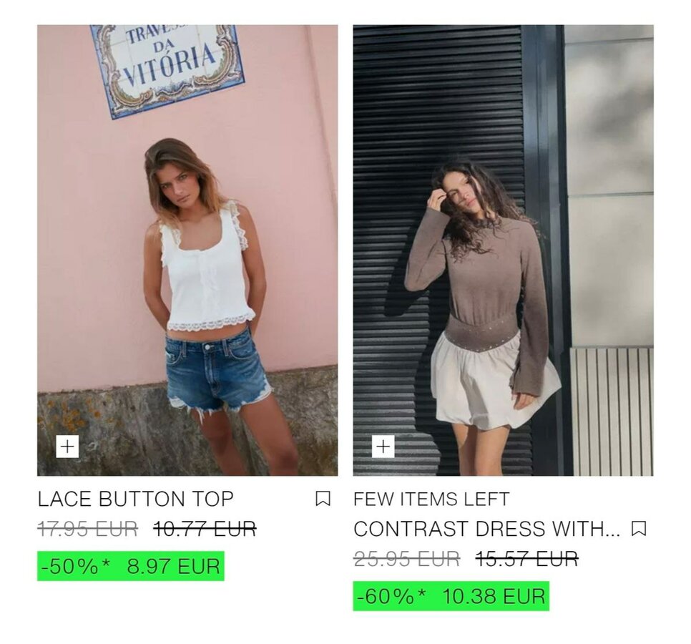The width and height of the screenshot is (691, 644).
Task: Save the Contrast Dress with bookmark icon
Action: [x=639, y=528]
